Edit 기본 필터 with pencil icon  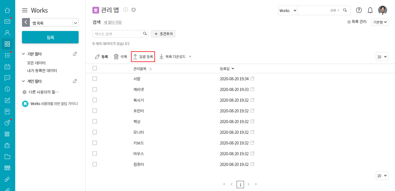point(75,54)
